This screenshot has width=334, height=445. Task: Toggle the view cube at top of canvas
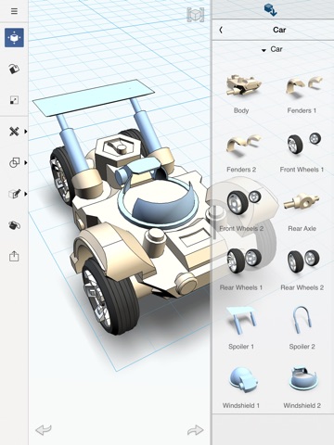pos(196,14)
